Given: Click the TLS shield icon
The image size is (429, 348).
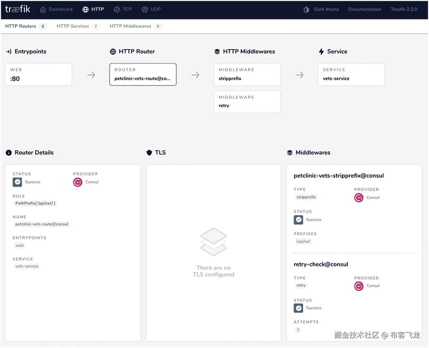Looking at the screenshot, I should 149,153.
